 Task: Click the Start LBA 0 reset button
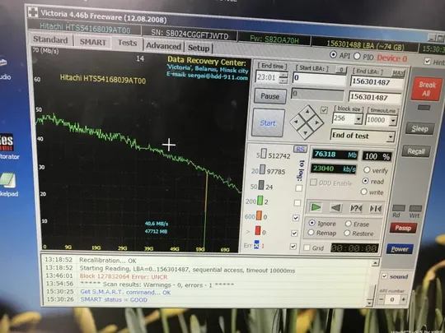pyautogui.click(x=341, y=70)
